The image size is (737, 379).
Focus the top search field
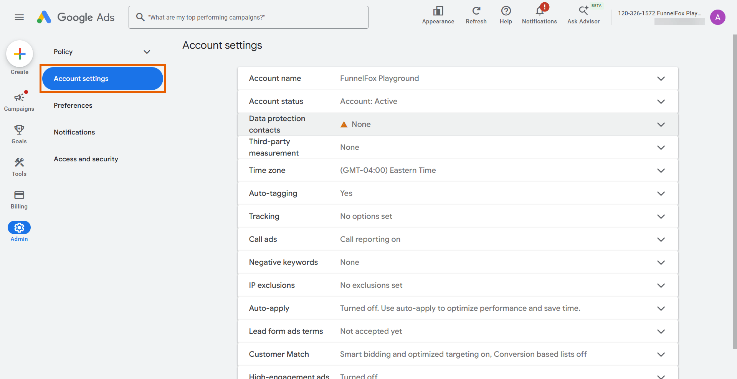[x=248, y=17]
